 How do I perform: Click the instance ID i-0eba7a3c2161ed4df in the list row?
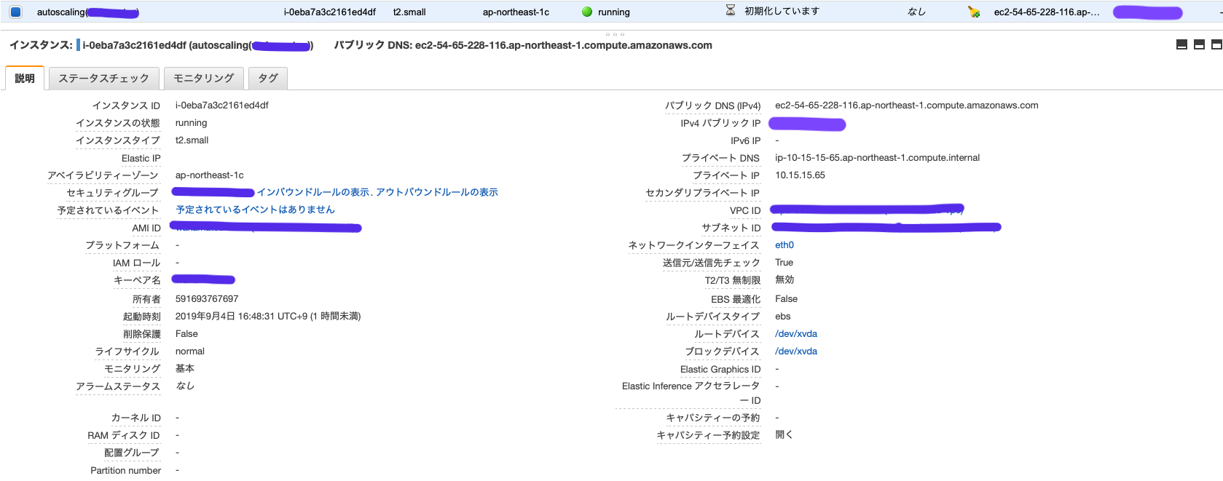pos(330,12)
